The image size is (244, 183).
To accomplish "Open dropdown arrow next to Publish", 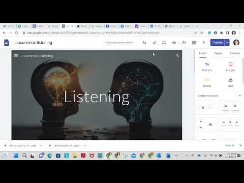I will (x=227, y=43).
